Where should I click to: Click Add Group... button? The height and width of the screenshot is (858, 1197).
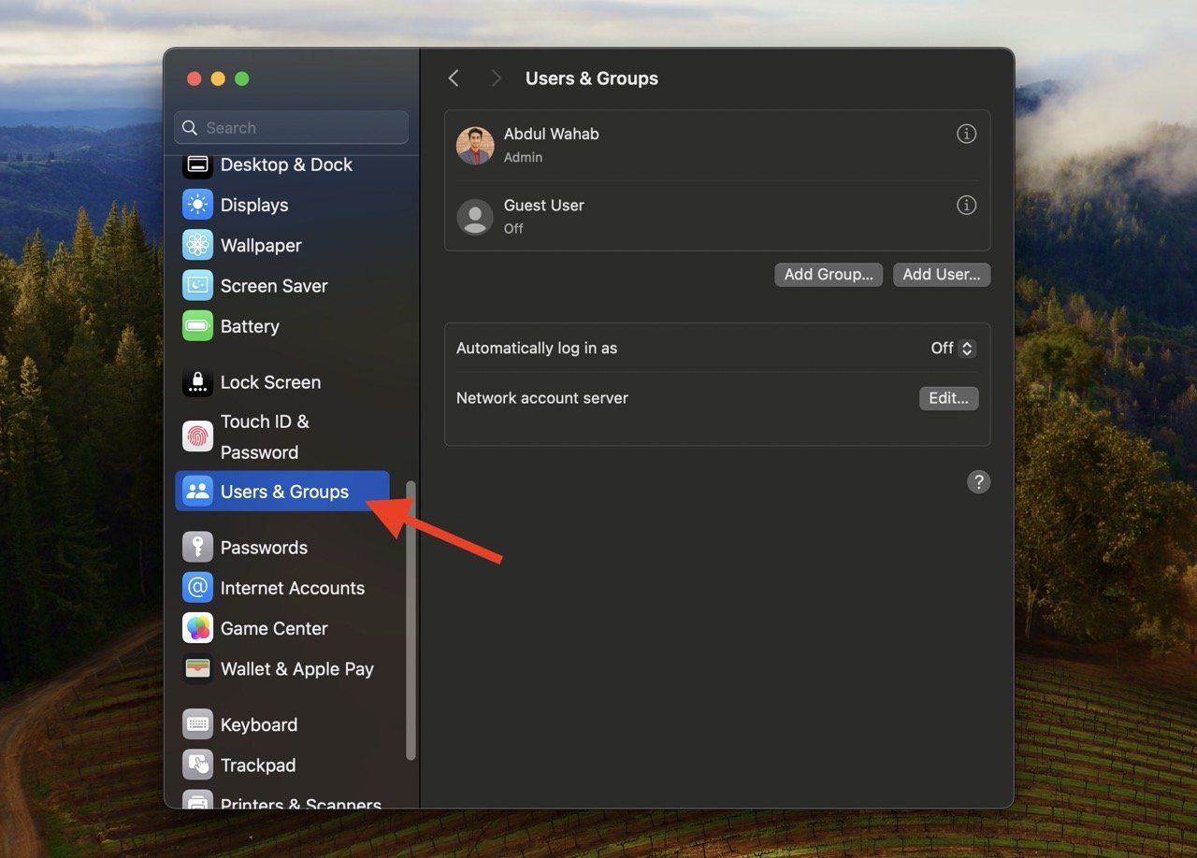pyautogui.click(x=828, y=275)
